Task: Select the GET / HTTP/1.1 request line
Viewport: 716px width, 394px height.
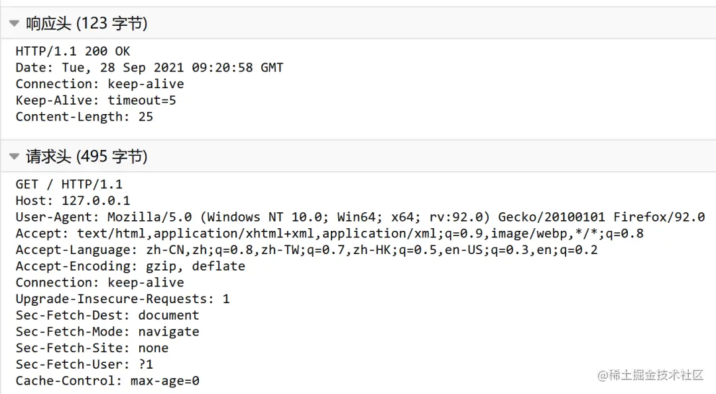Action: pos(69,184)
